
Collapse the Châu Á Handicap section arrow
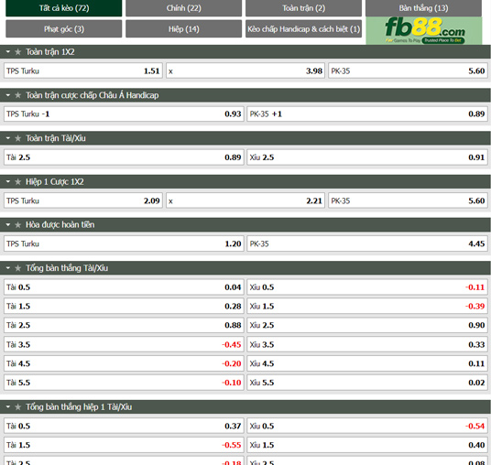point(8,95)
